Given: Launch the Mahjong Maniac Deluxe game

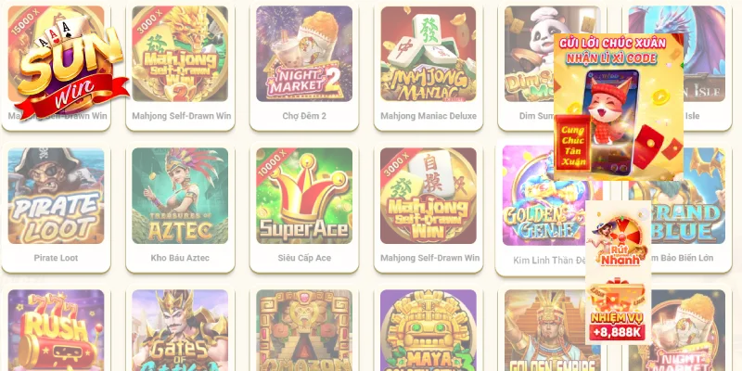Looking at the screenshot, I should click(x=429, y=54).
